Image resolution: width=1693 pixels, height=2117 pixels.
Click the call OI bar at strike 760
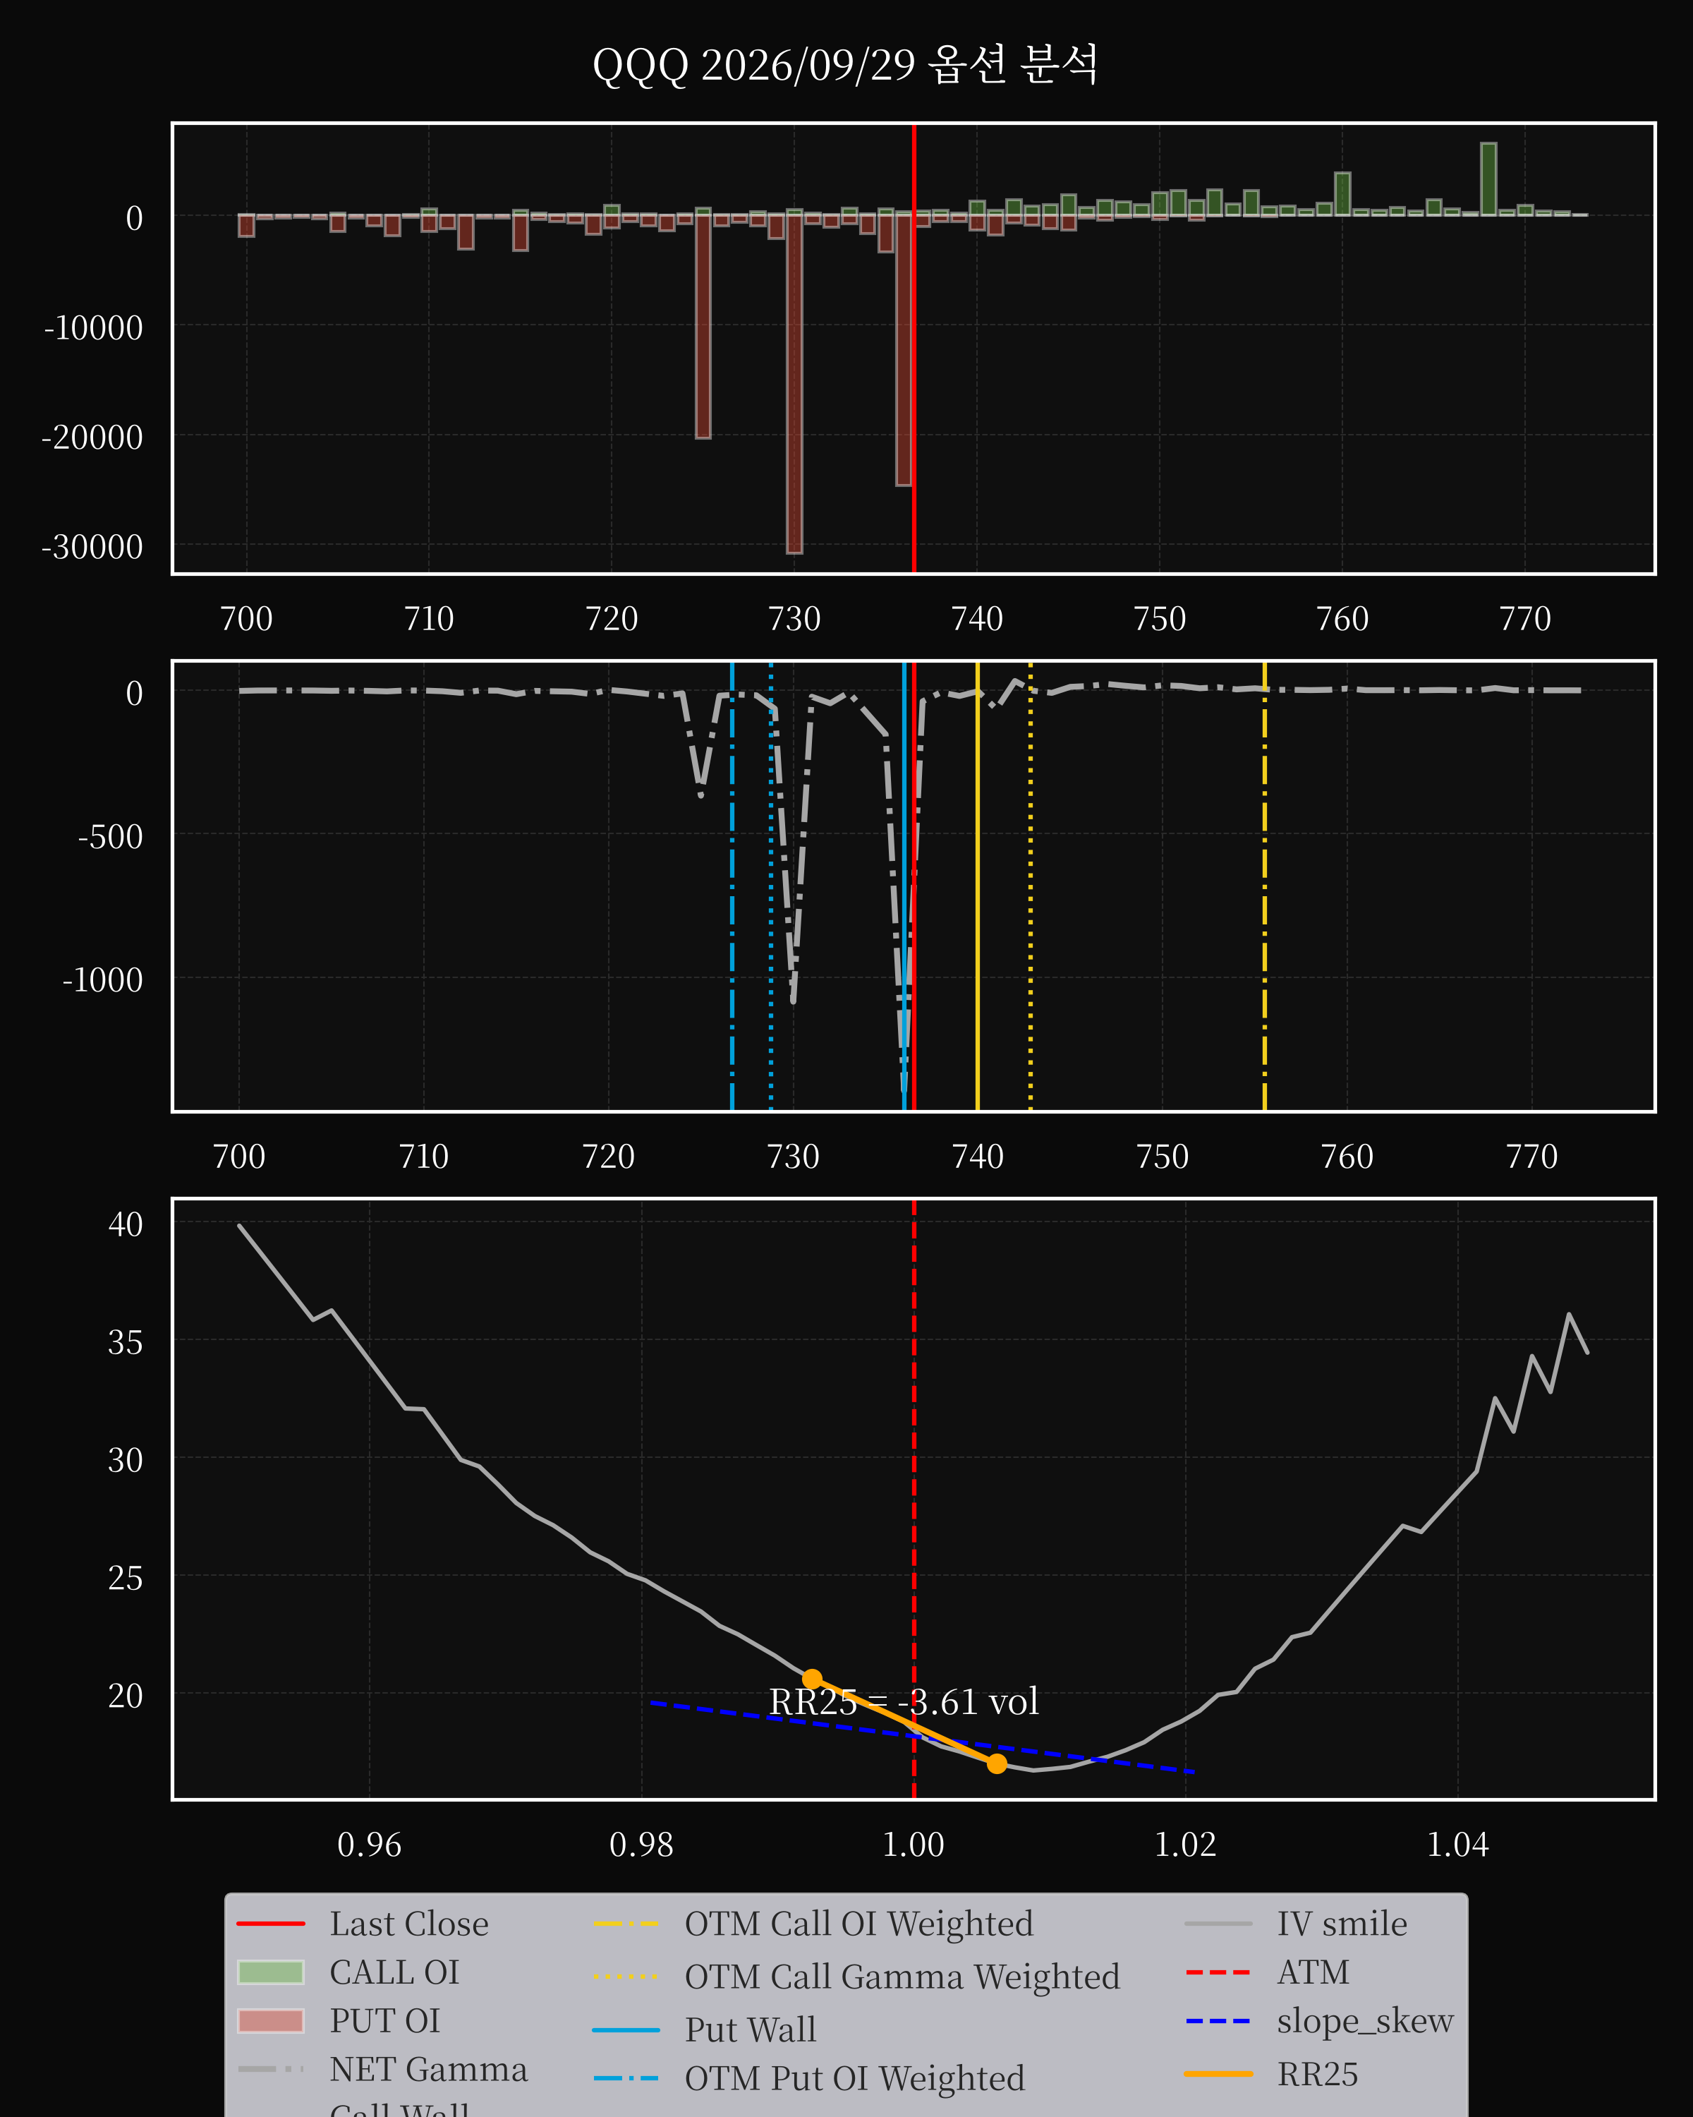click(x=1342, y=193)
